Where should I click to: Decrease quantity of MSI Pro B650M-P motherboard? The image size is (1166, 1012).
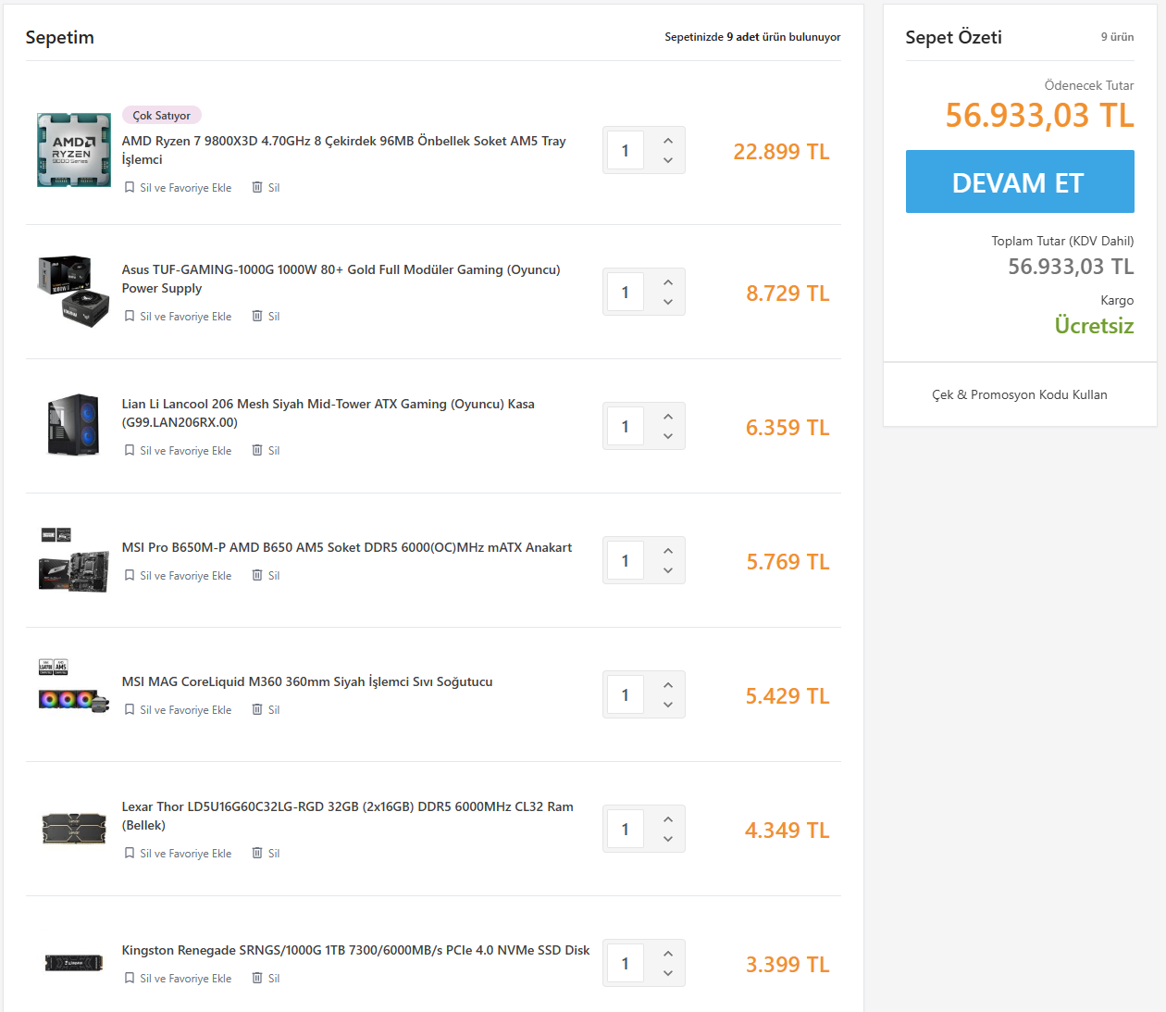(668, 571)
